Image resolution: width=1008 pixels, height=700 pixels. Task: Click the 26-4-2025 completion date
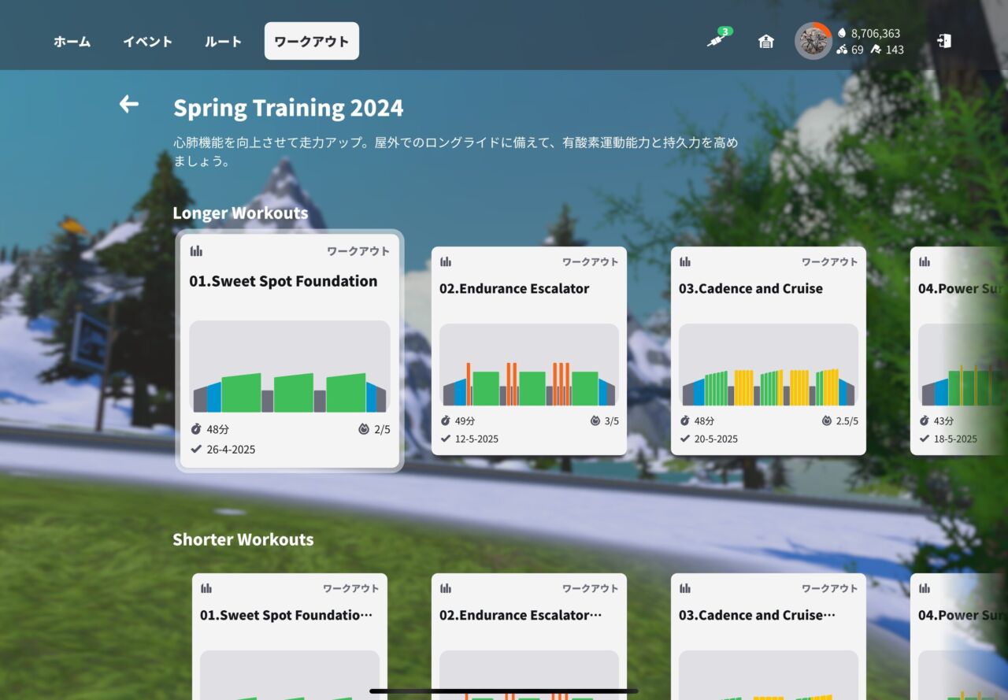[231, 450]
